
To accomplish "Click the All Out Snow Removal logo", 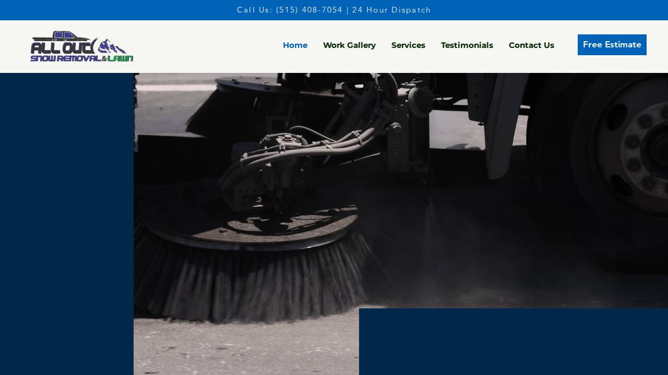I will pyautogui.click(x=81, y=46).
